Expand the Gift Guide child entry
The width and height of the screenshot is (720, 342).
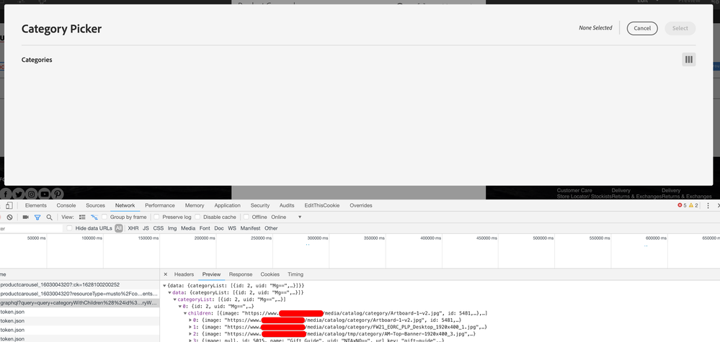click(x=191, y=340)
